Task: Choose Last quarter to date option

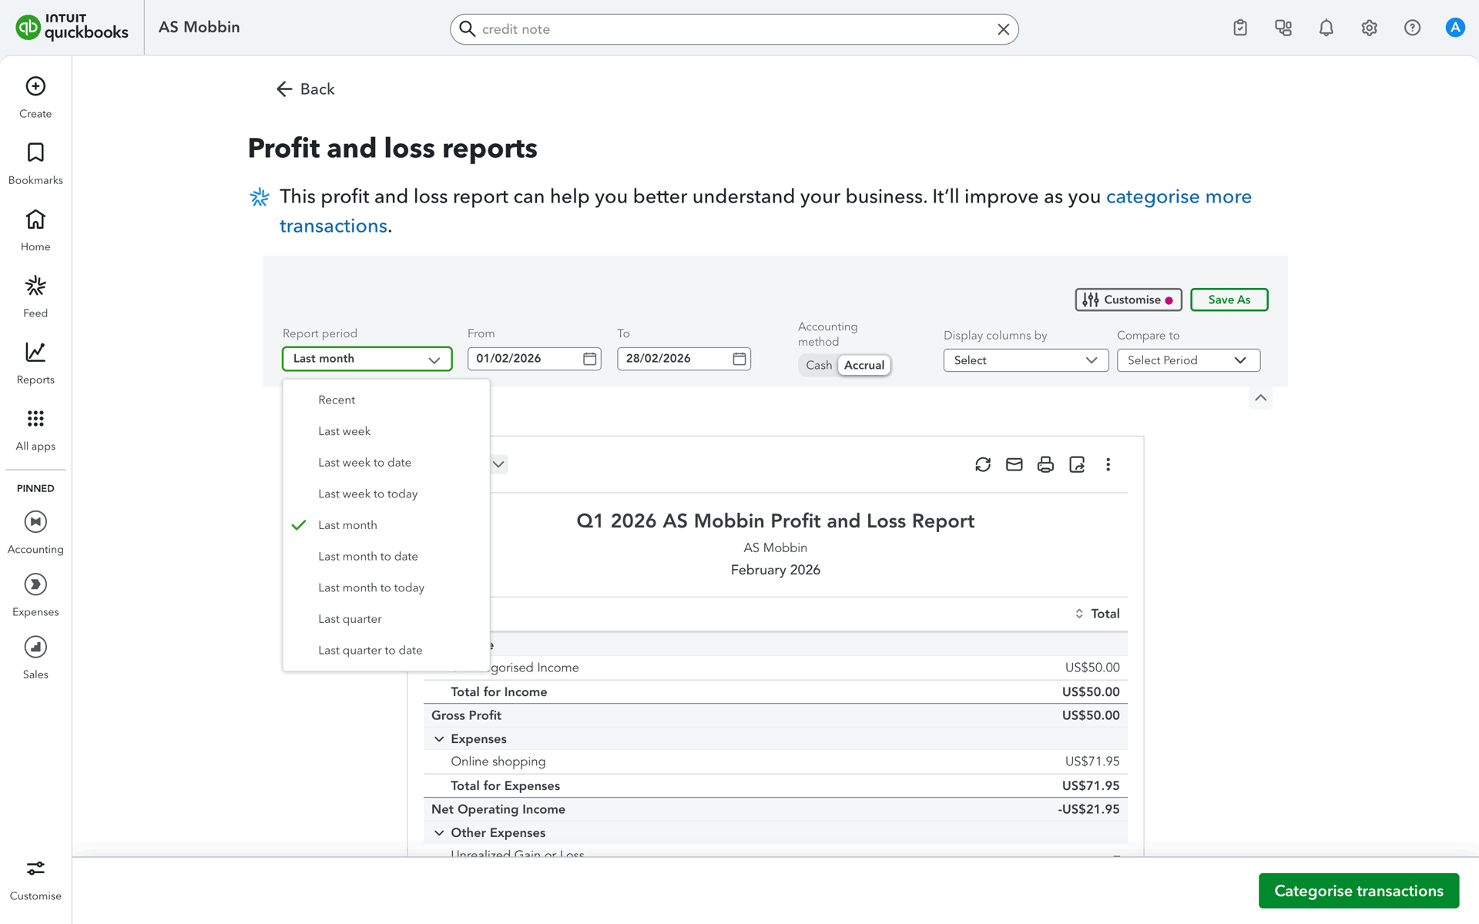Action: point(386,651)
